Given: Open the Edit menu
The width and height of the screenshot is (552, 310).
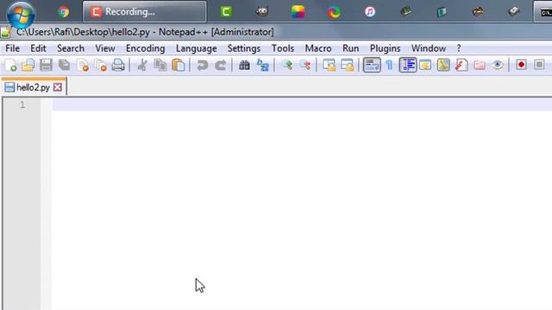Looking at the screenshot, I should pyautogui.click(x=38, y=48).
